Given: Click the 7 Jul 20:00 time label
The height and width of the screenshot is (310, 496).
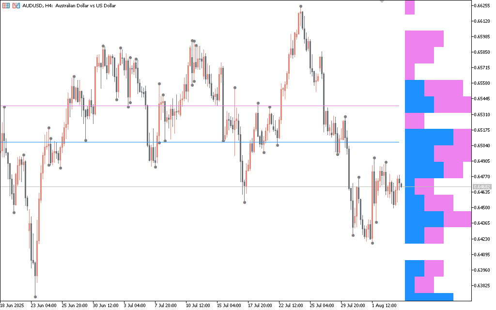Looking at the screenshot, I should (x=166, y=306).
